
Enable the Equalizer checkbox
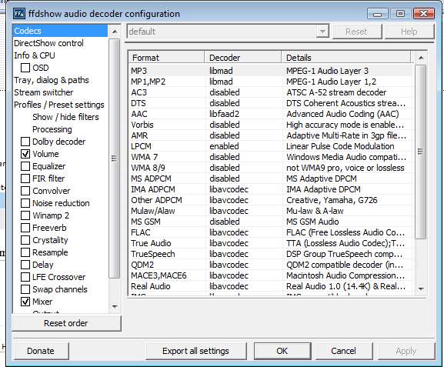click(25, 166)
